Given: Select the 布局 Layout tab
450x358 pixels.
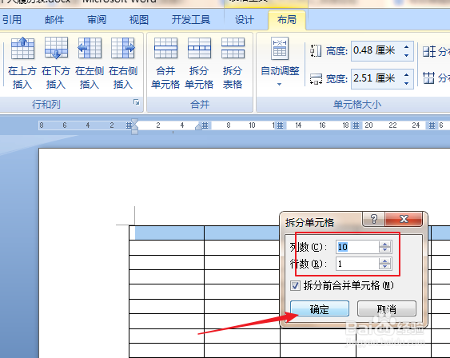Looking at the screenshot, I should pos(287,20).
